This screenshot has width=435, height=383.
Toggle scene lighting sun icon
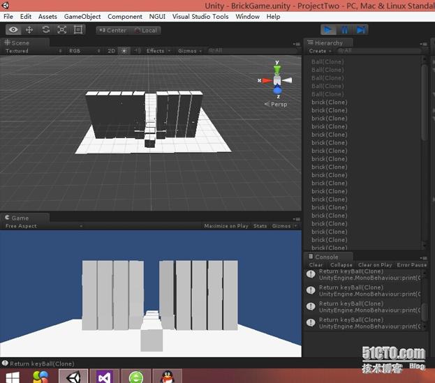click(x=124, y=51)
